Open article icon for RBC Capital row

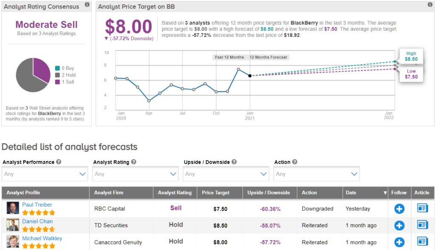pyautogui.click(x=422, y=208)
